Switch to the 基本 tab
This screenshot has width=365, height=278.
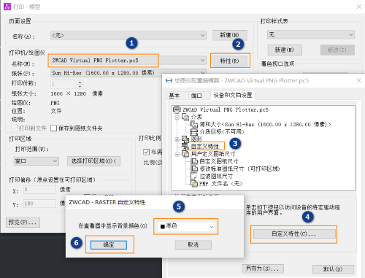tap(174, 96)
